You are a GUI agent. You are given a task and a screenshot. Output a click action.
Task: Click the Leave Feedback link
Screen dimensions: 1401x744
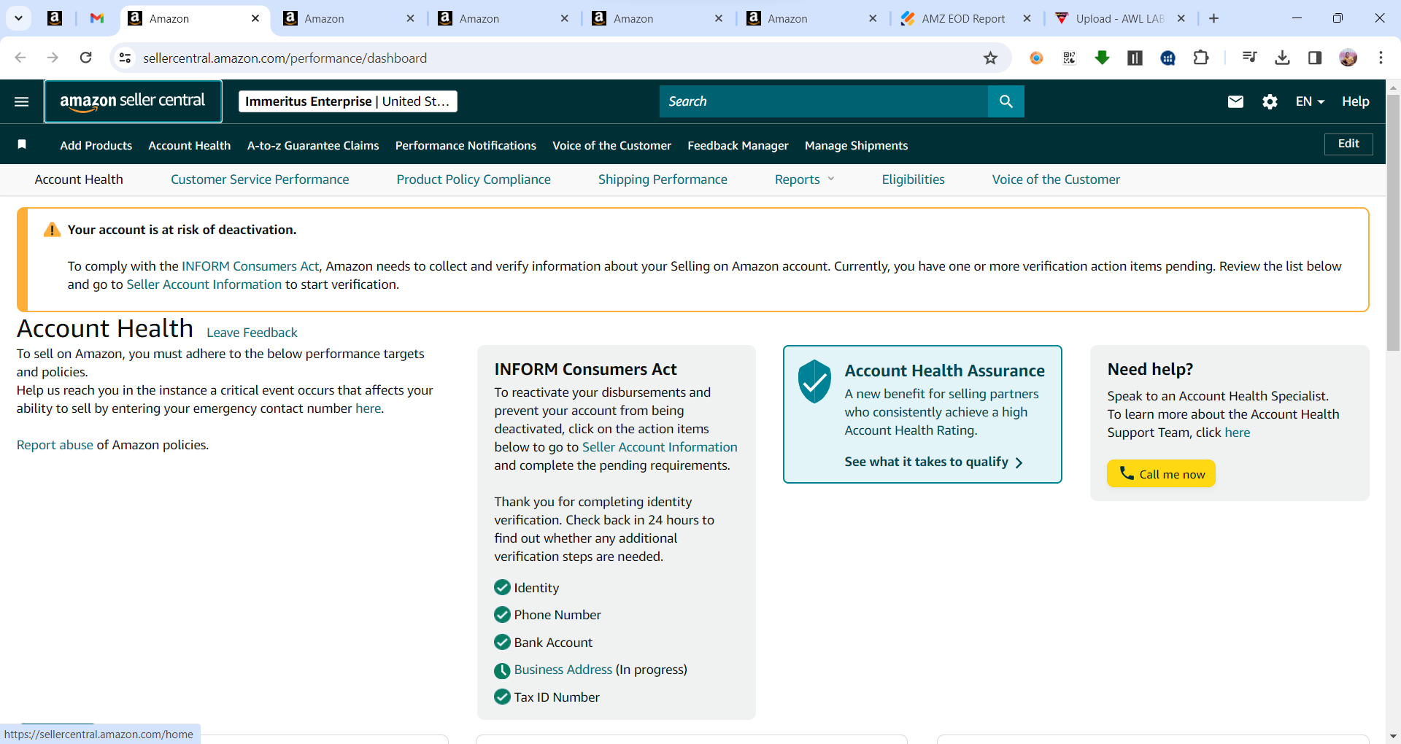(252, 333)
